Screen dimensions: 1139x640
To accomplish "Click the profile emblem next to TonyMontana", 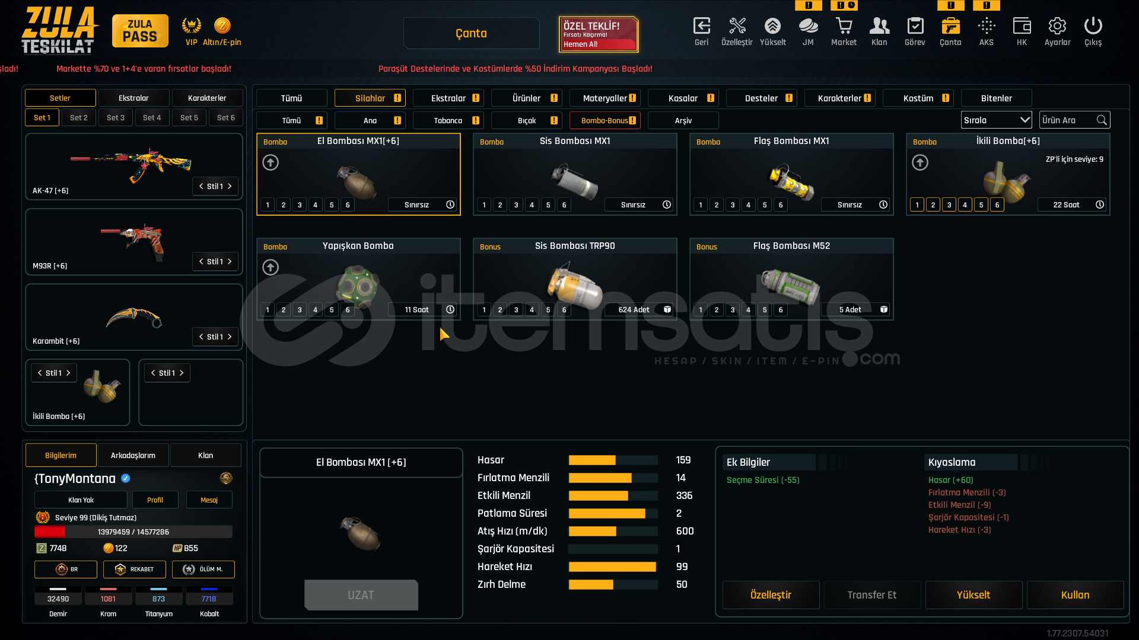I will (226, 478).
